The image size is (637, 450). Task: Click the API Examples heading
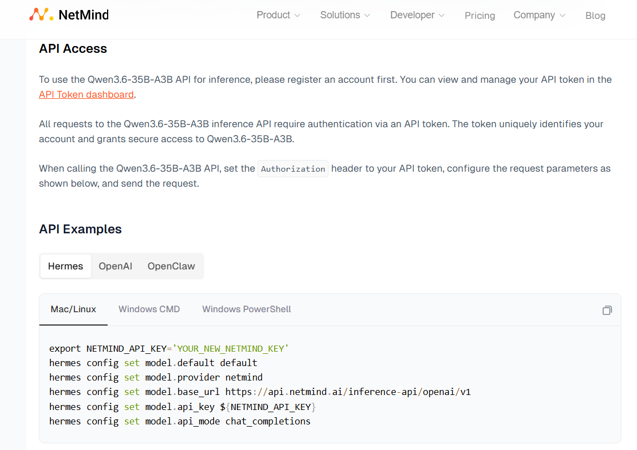80,229
